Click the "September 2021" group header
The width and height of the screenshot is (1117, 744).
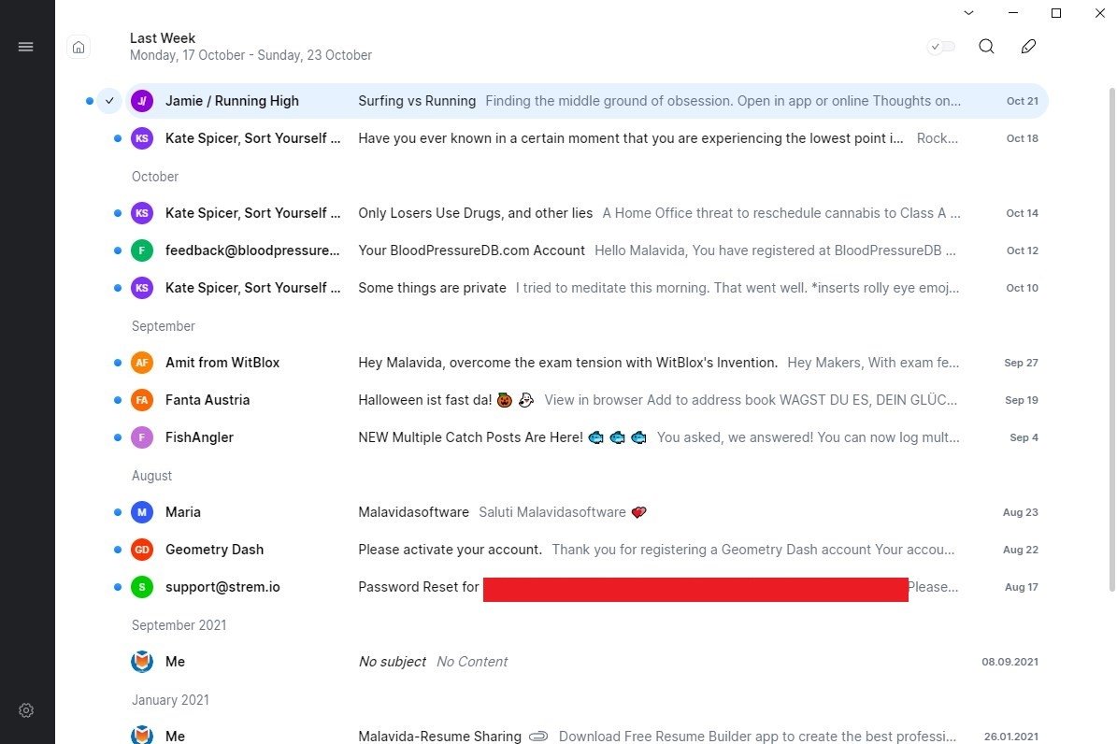179,625
